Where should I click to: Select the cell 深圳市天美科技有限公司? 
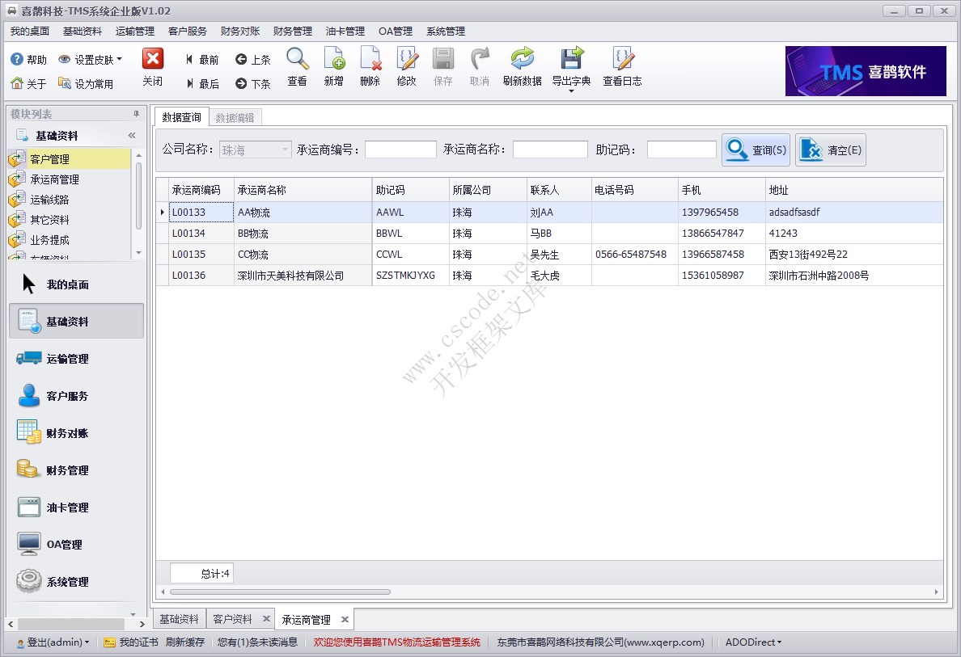pos(303,276)
